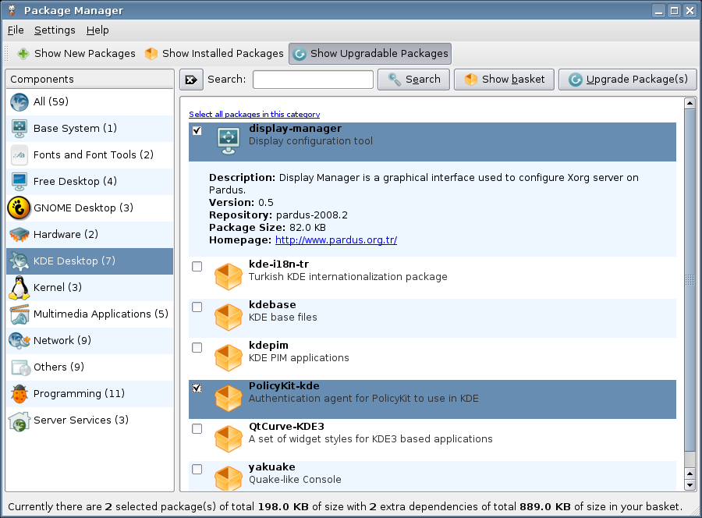702x518 pixels.
Task: Open the Help menu
Action: pyautogui.click(x=97, y=30)
